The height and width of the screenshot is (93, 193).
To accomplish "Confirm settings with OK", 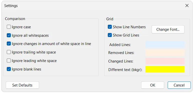I will 153,85.
